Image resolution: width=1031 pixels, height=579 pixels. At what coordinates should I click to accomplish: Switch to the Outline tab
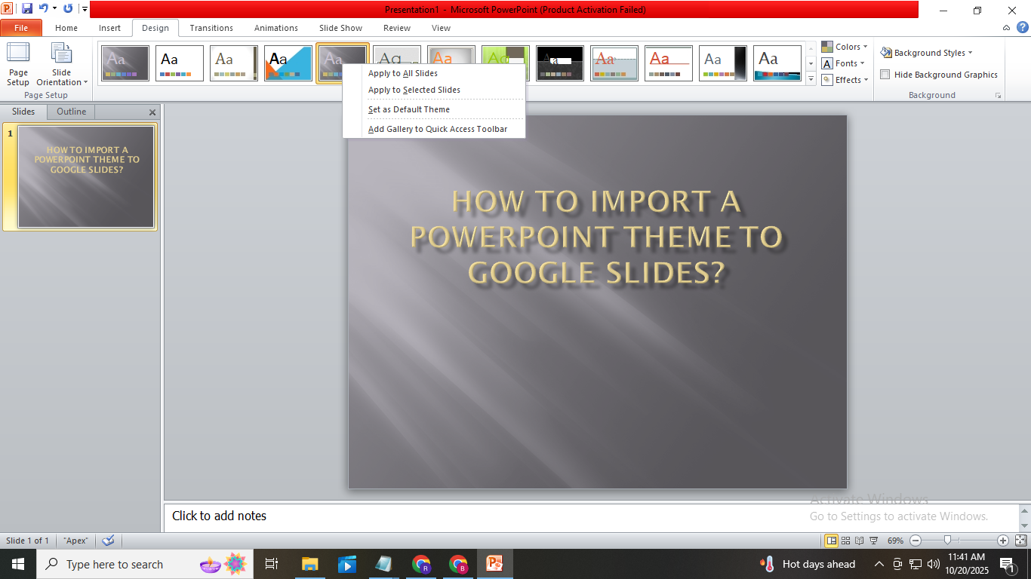pyautogui.click(x=71, y=112)
